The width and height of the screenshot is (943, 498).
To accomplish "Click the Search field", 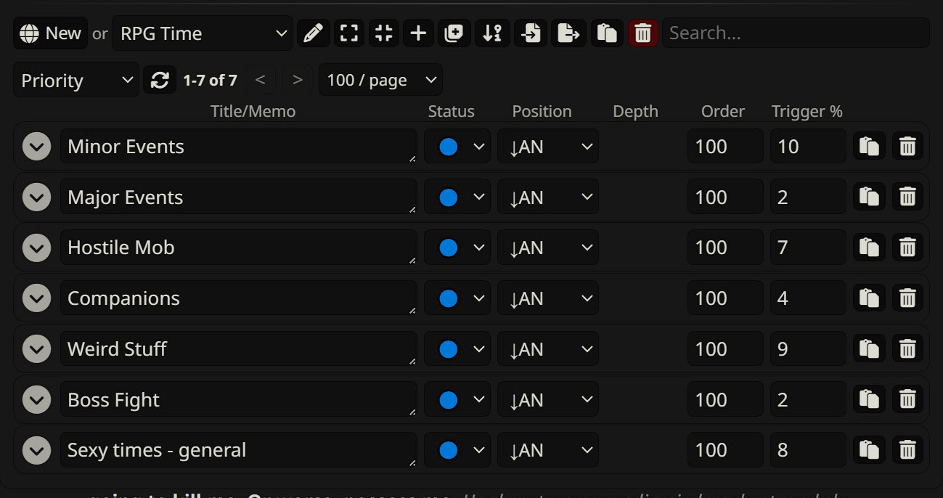I will [796, 33].
